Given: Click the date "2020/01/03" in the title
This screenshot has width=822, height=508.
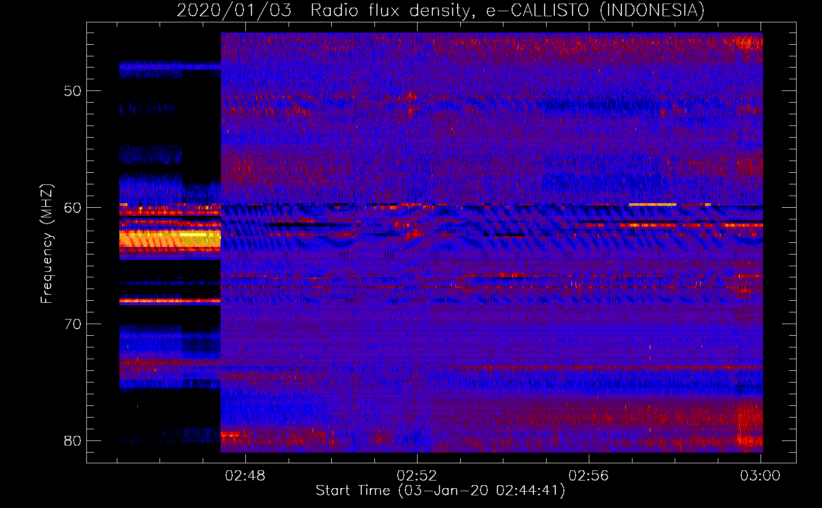Looking at the screenshot, I should 234,10.
